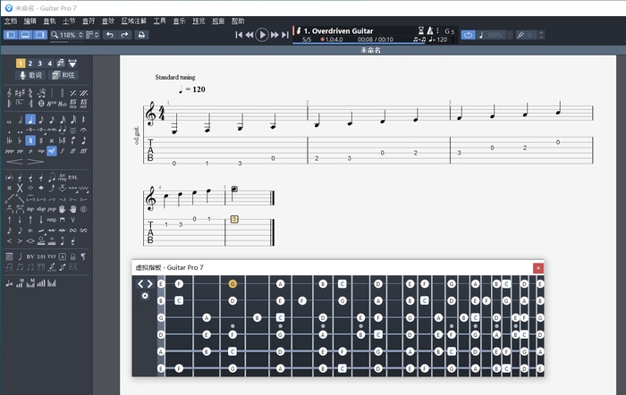Select the mf dynamic marking
The height and width of the screenshot is (395, 626).
click(52, 151)
